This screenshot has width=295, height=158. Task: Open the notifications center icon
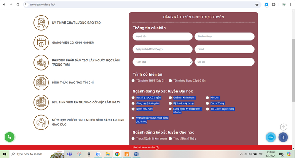(281, 154)
